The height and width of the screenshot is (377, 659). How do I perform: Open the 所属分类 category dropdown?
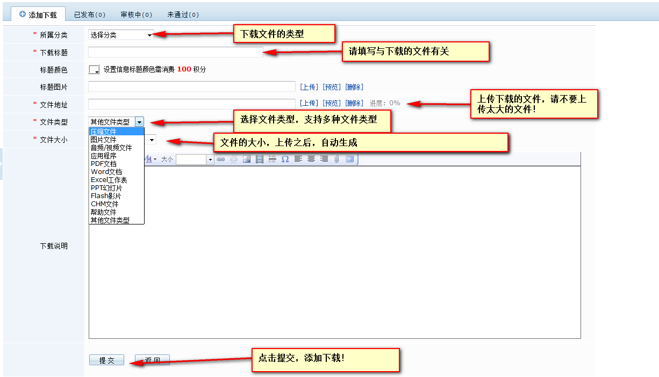pos(121,35)
